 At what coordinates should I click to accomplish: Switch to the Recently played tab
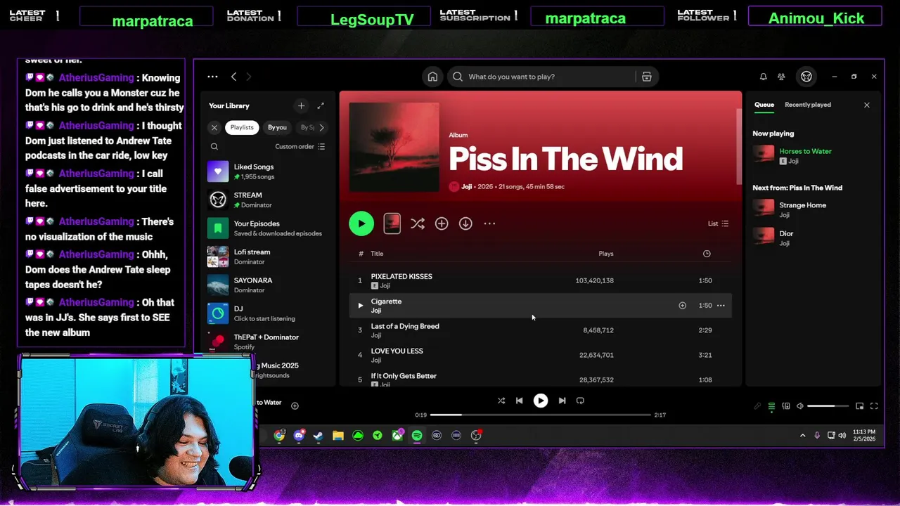coord(808,105)
